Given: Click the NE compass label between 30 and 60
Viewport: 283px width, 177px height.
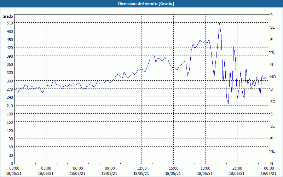Looking at the screenshot, I should point(273,151).
